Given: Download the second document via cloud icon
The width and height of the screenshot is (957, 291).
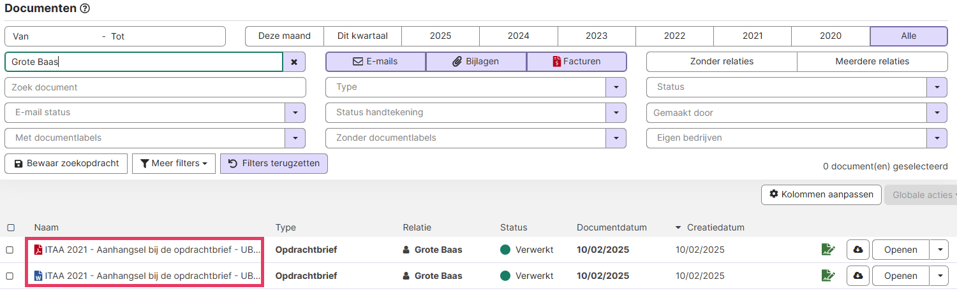Looking at the screenshot, I should click(x=858, y=276).
